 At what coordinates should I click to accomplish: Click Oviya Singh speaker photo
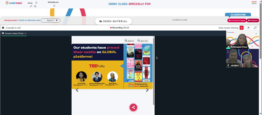click(81, 77)
